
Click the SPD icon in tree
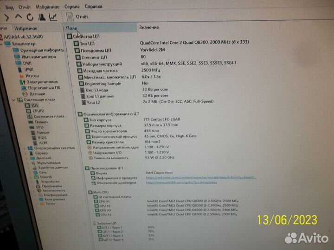click(x=32, y=127)
